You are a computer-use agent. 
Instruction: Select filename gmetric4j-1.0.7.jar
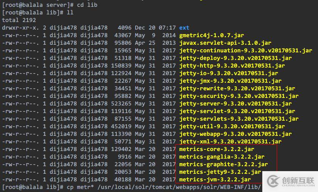coord(211,35)
